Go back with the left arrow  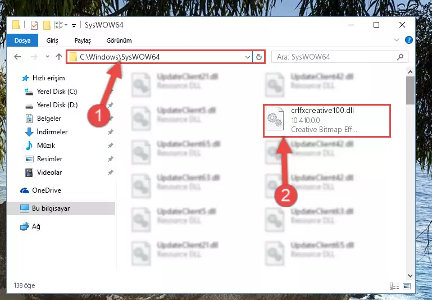tap(17, 57)
